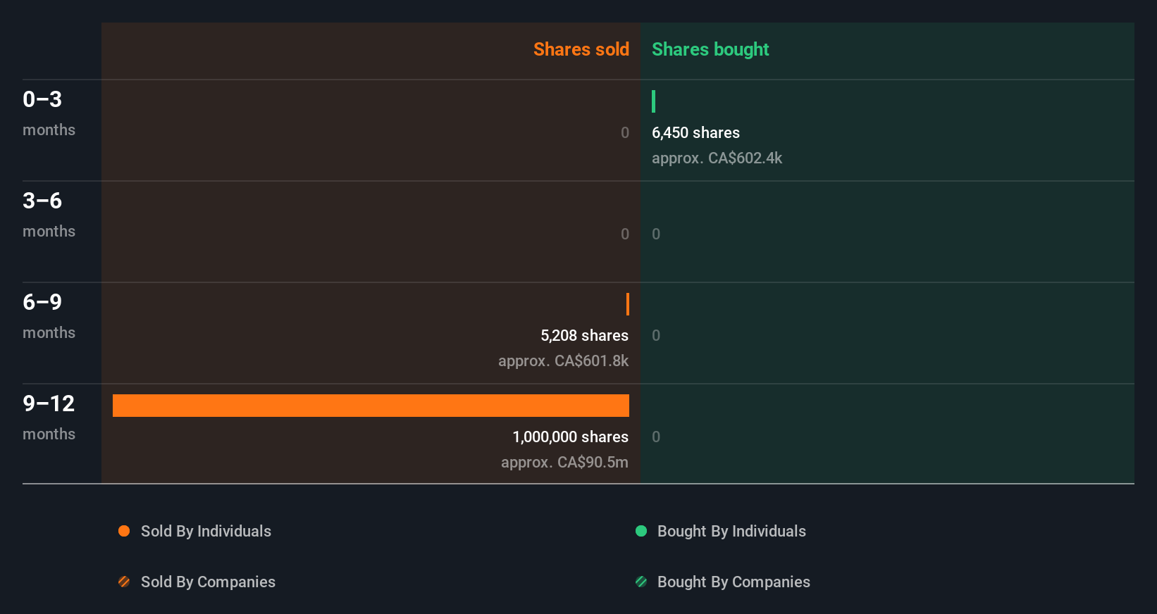Select the Sold By Individuals legend label
The image size is (1157, 614).
(206, 531)
